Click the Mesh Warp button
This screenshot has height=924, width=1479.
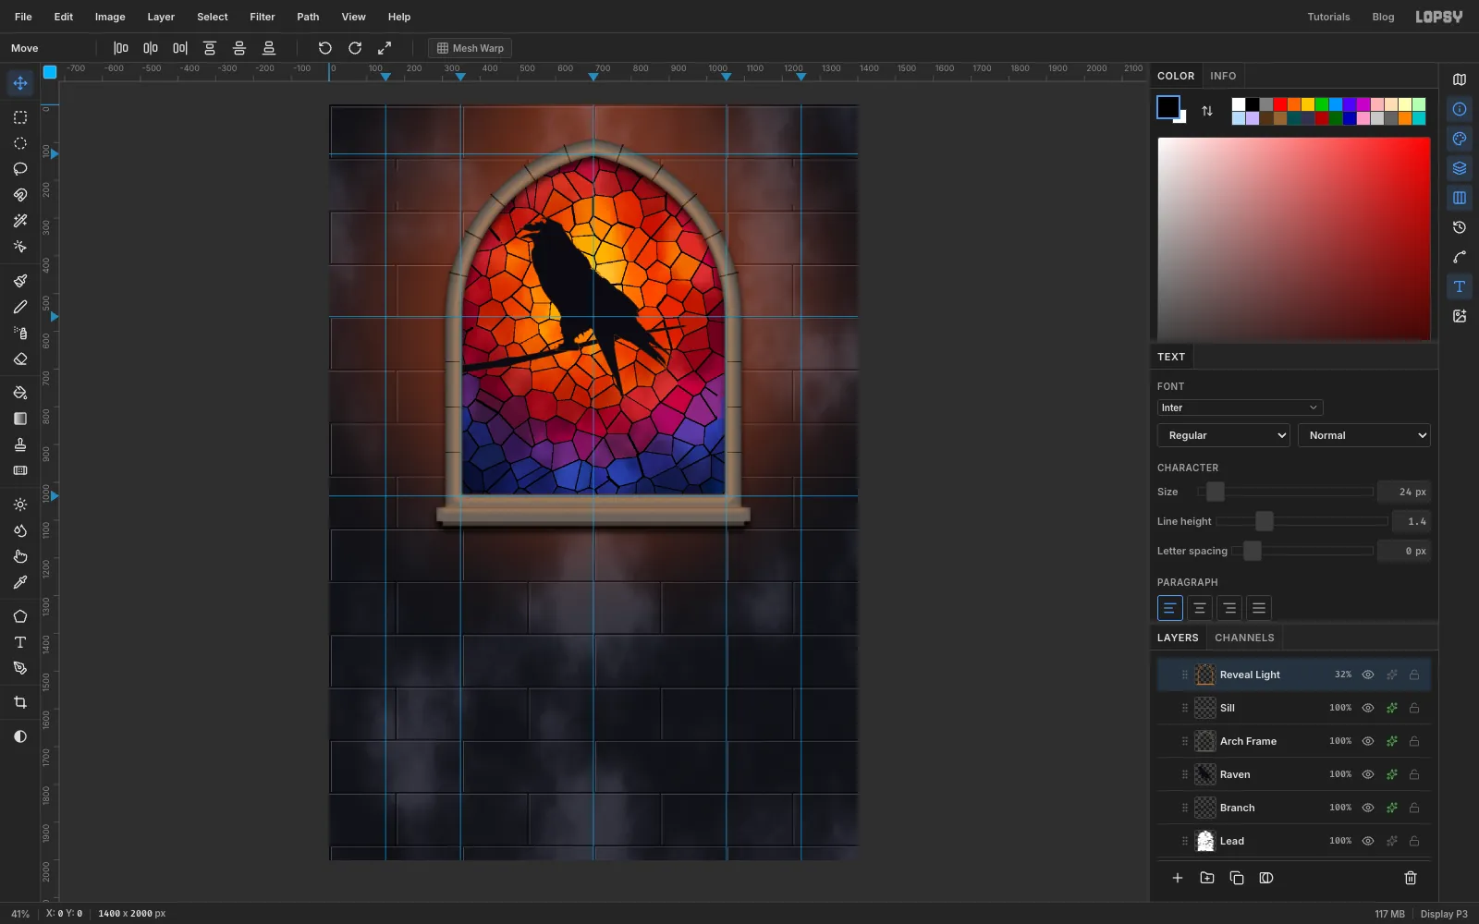470,48
